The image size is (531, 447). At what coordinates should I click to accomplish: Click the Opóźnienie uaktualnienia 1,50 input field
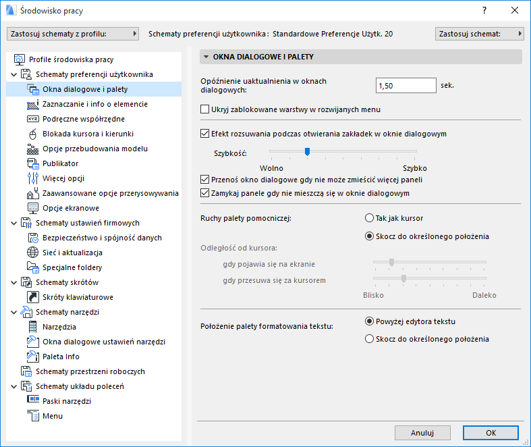point(406,85)
